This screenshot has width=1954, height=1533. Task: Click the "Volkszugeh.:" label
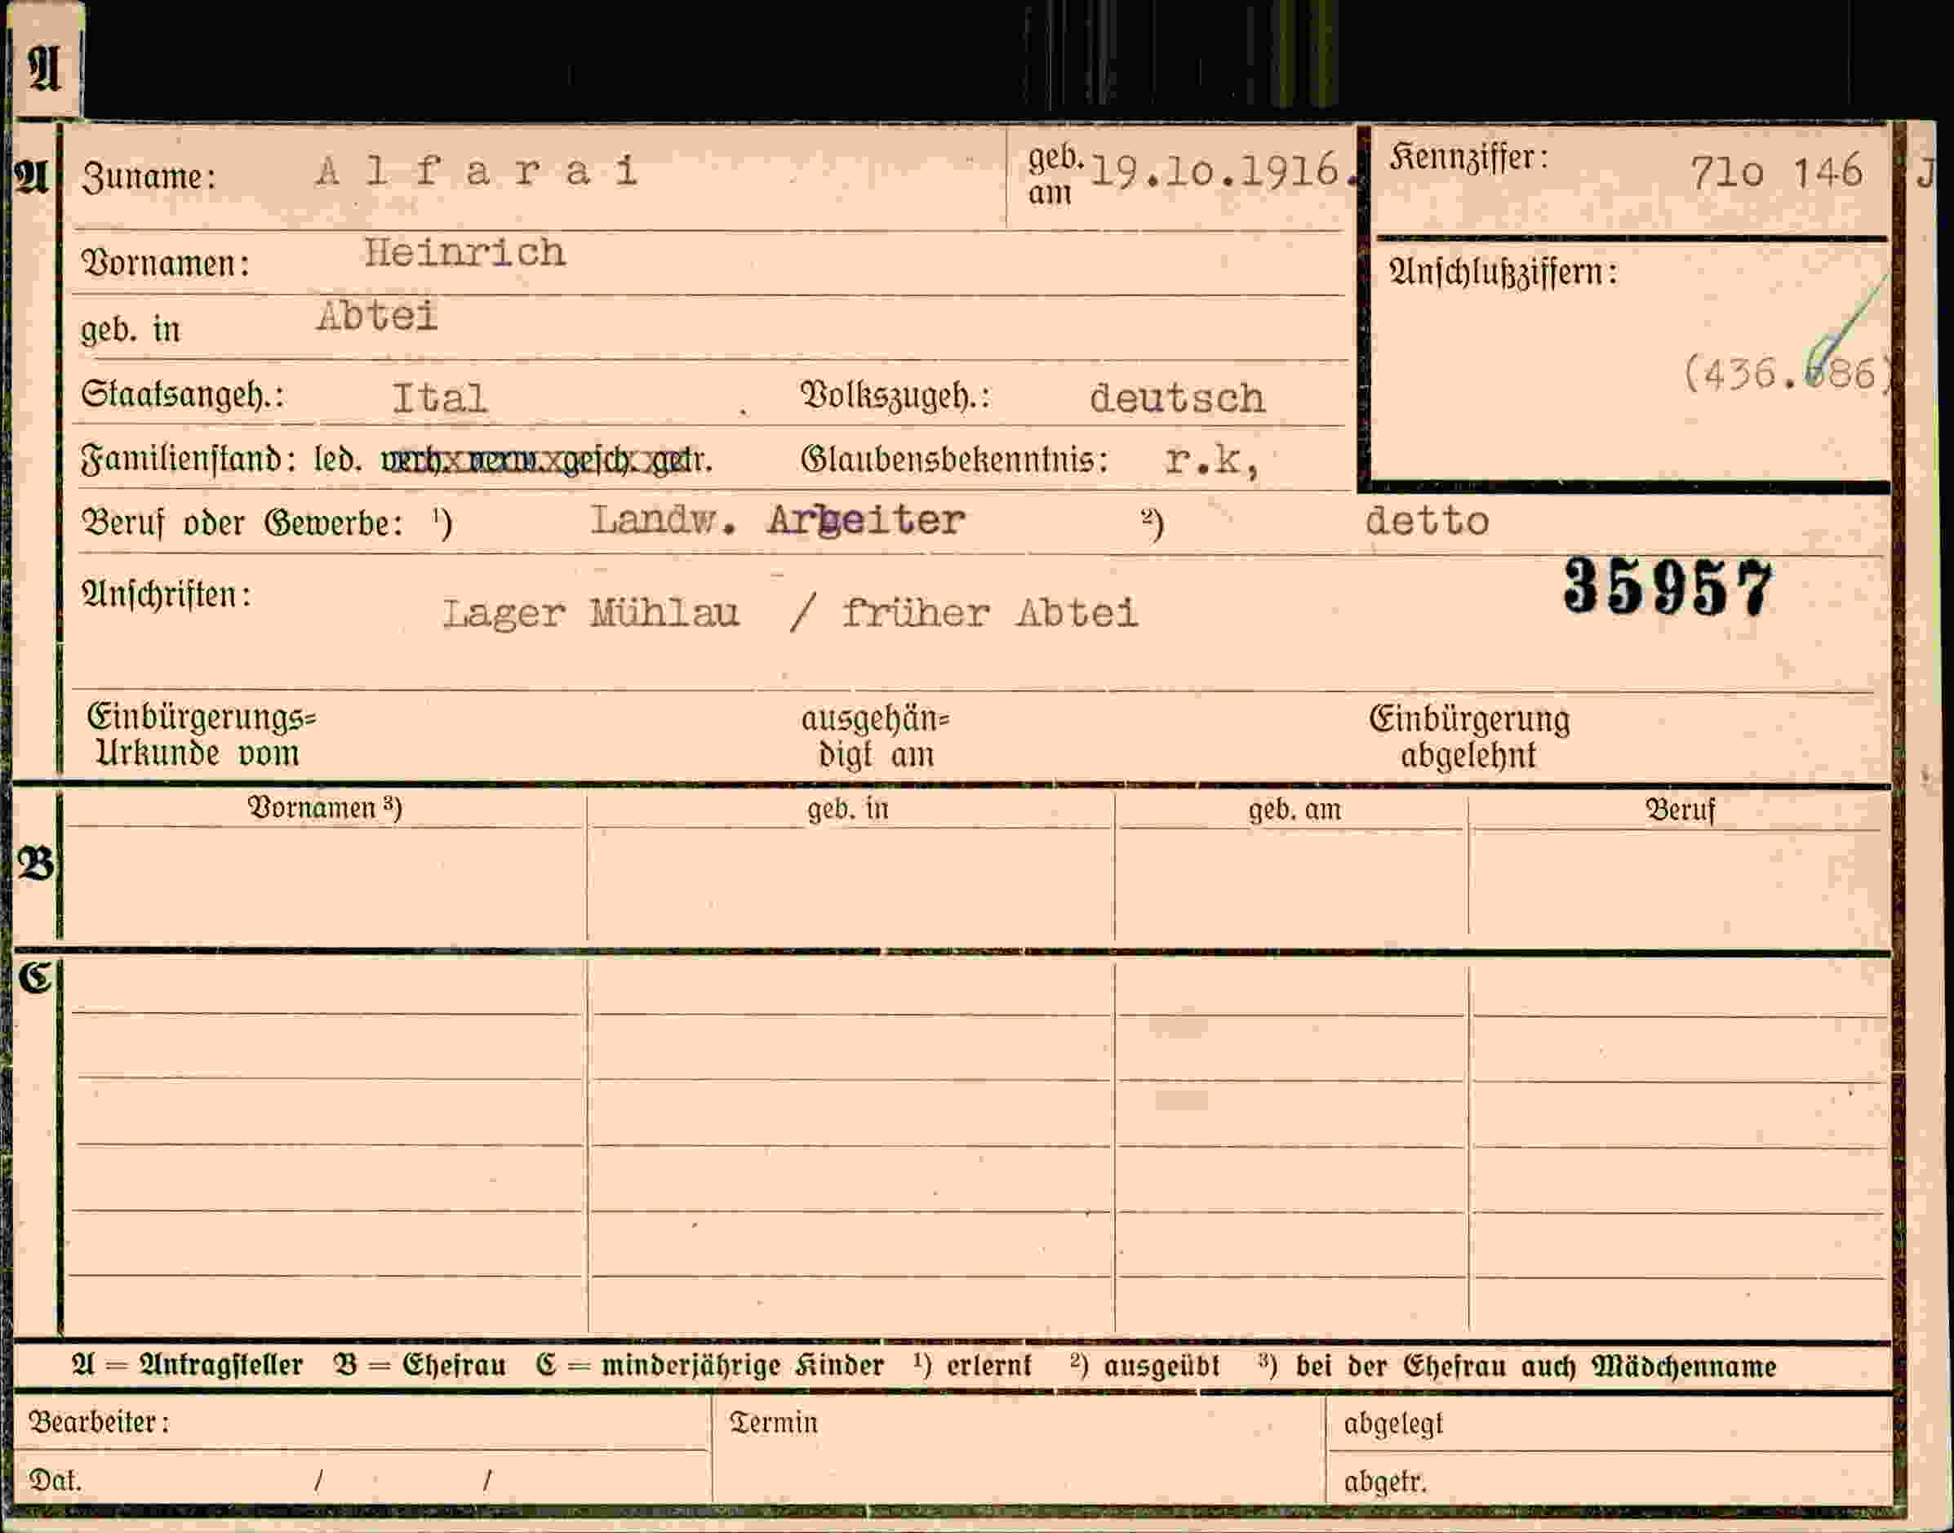click(895, 396)
